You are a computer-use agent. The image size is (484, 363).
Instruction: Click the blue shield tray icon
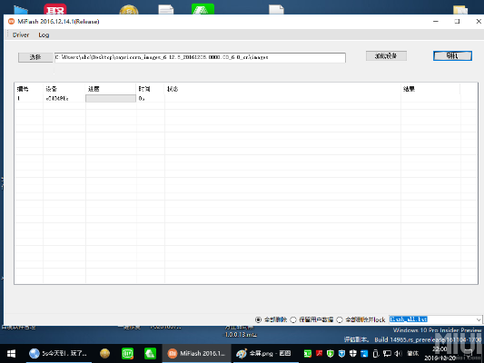pos(341,353)
